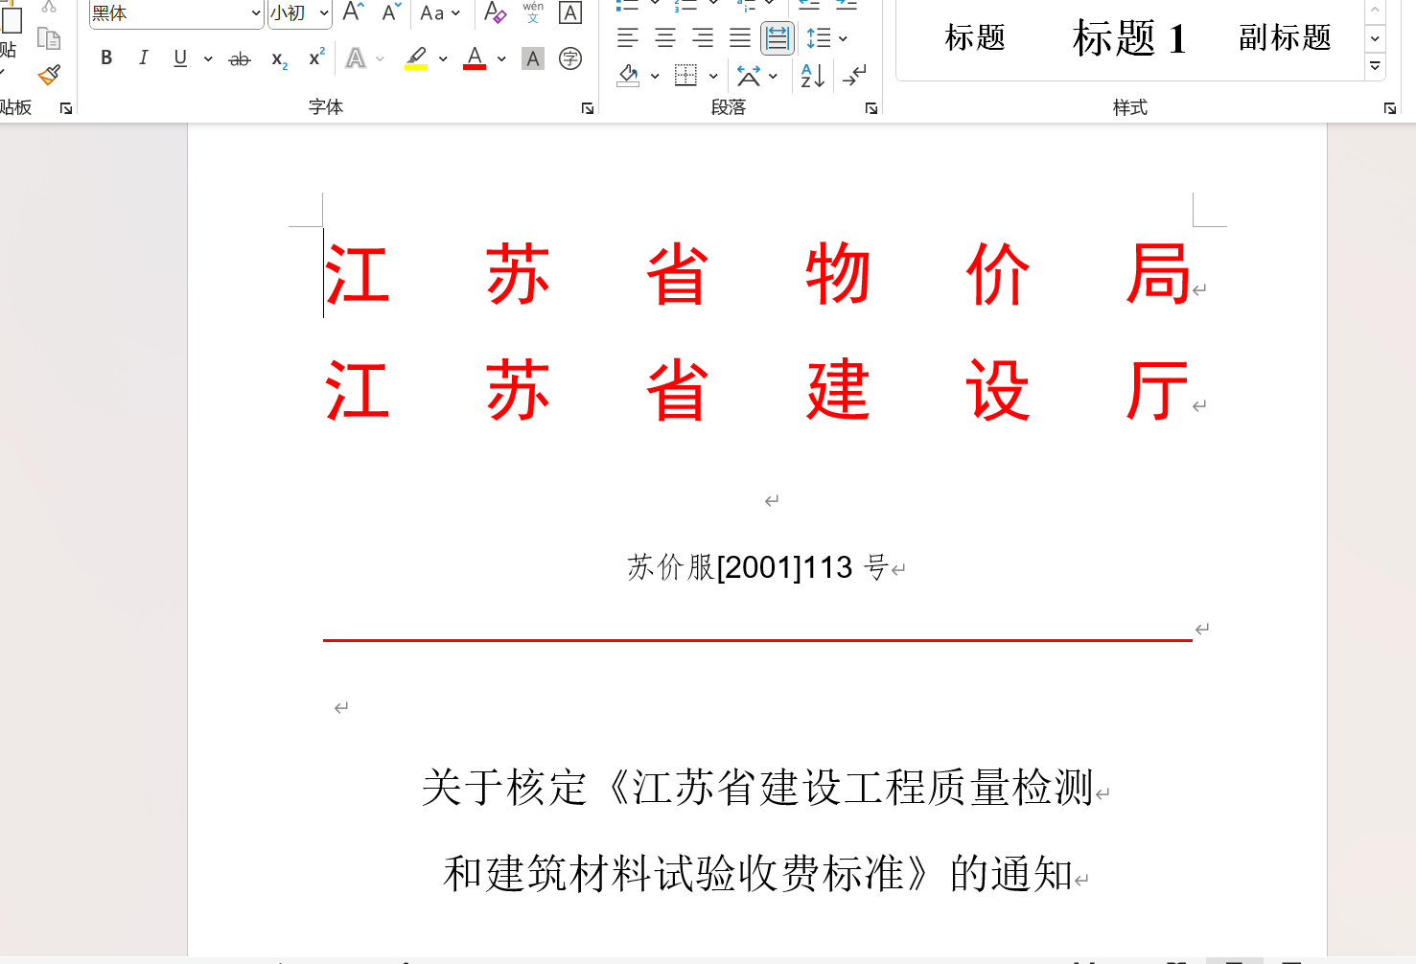Open the borders dropdown arrow
This screenshot has width=1416, height=964.
tap(713, 76)
